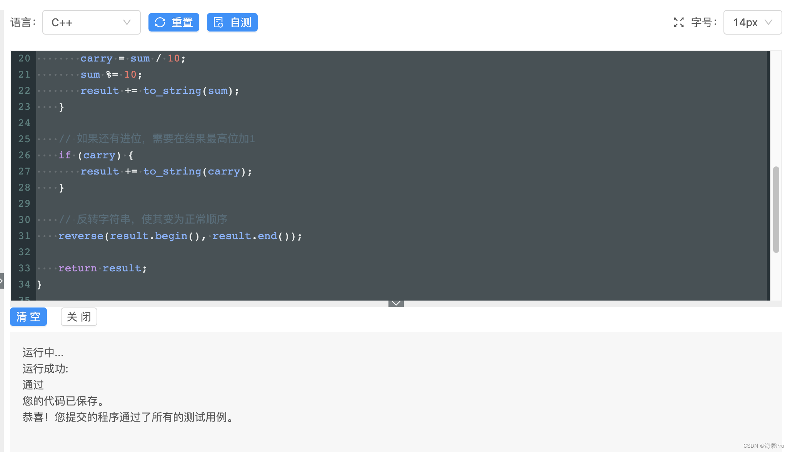
Task: Open the C++ language dropdown
Action: (91, 22)
